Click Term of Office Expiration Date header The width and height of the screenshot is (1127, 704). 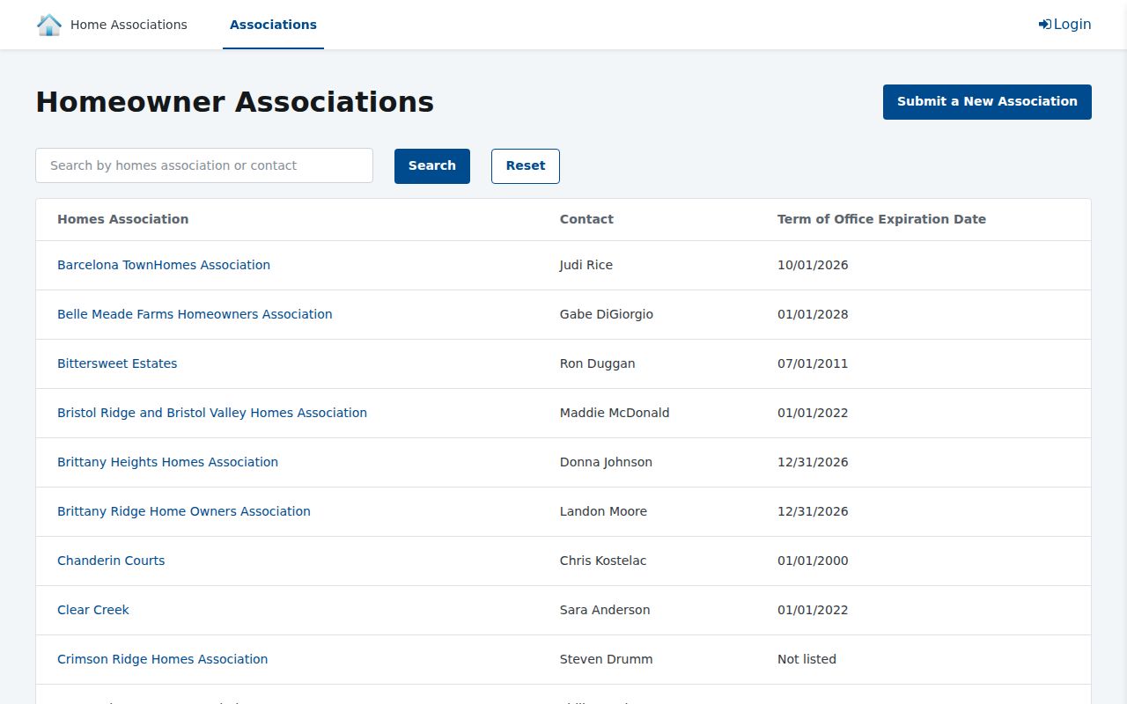[x=881, y=219]
